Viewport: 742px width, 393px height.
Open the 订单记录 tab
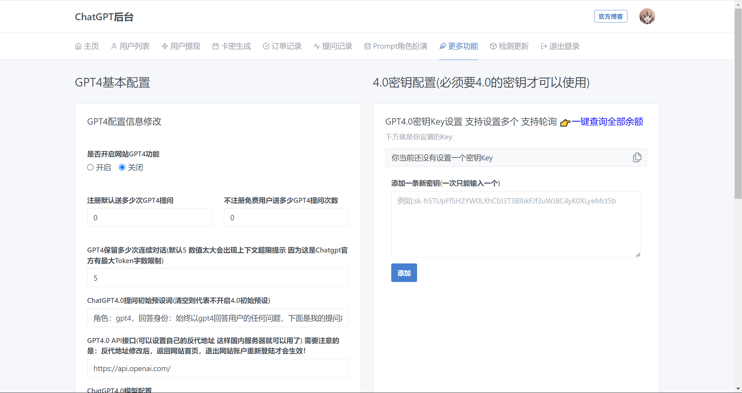[282, 46]
